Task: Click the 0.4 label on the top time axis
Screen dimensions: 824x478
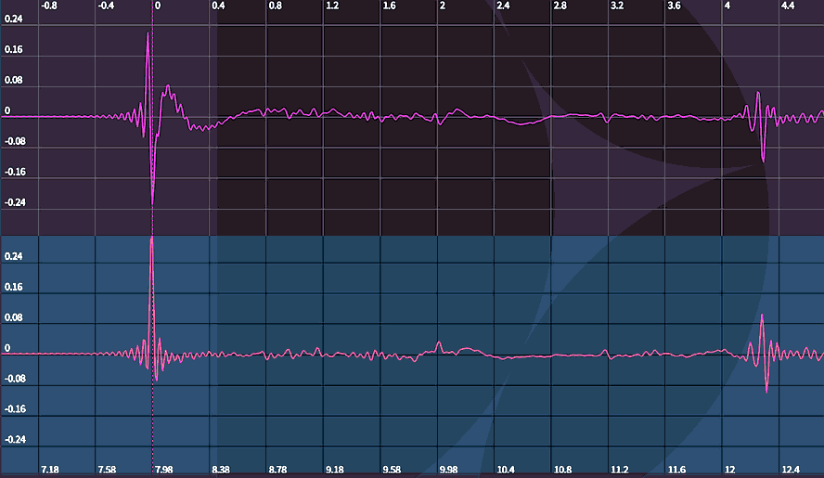Action: click(218, 6)
